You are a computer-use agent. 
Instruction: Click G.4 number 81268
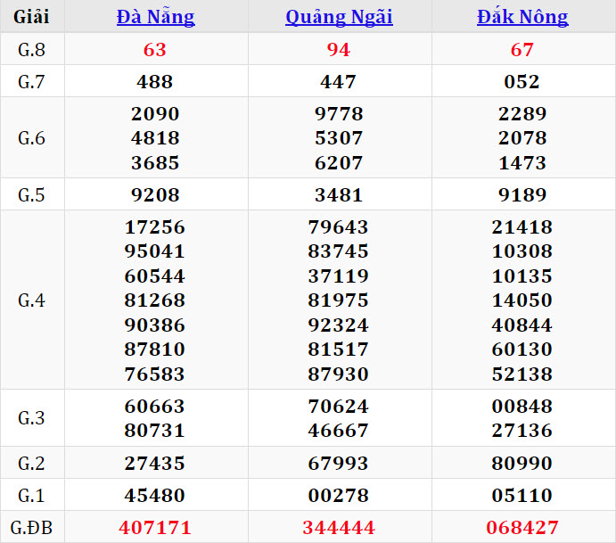tap(155, 300)
